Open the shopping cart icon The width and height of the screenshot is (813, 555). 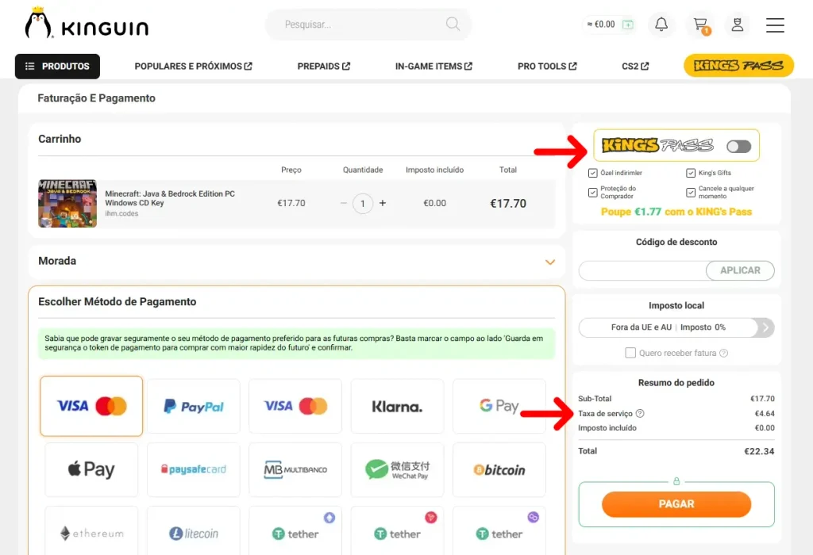coord(701,25)
